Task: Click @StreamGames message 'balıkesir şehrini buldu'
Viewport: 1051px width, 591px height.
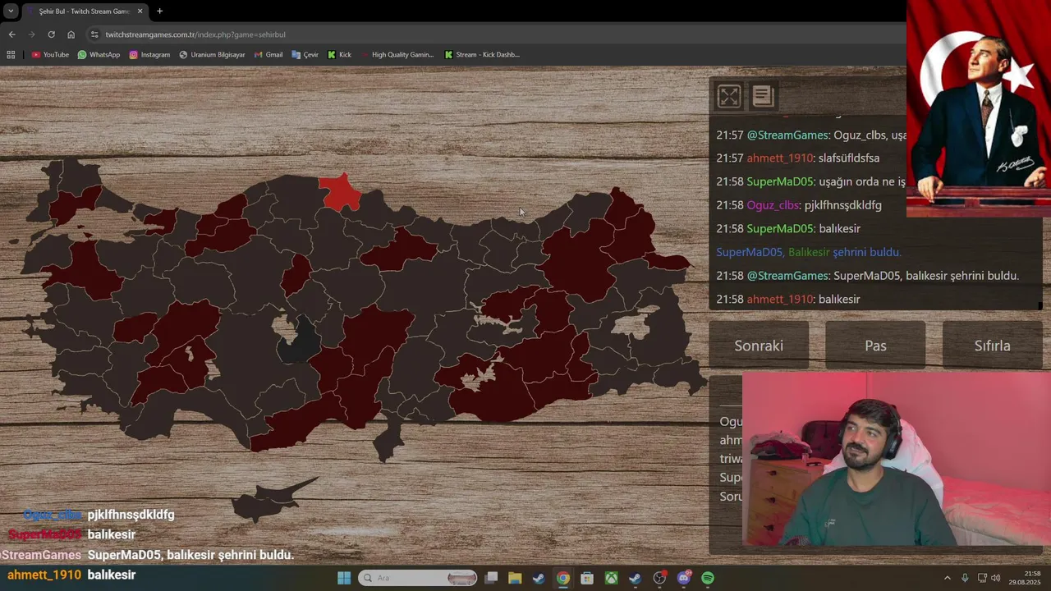Action: [867, 276]
